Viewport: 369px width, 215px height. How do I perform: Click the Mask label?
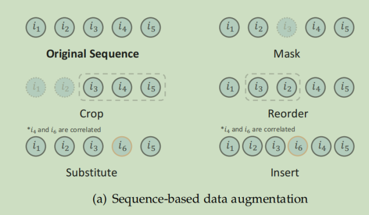pyautogui.click(x=287, y=54)
